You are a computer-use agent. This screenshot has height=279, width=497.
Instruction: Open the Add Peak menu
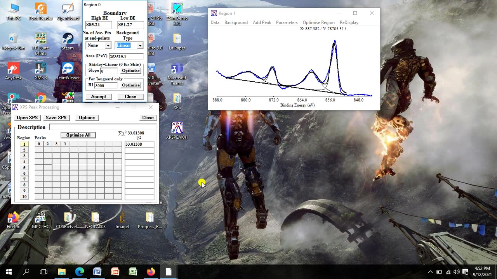262,22
